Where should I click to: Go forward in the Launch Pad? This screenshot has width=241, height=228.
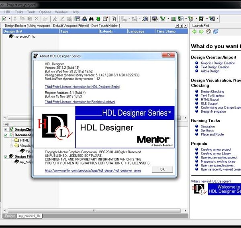tap(201, 31)
